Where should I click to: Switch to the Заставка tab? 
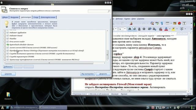tap(14, 17)
